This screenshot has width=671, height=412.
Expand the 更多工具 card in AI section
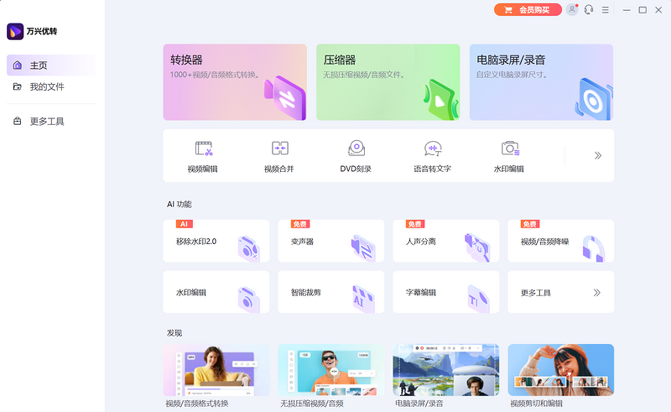(x=560, y=292)
